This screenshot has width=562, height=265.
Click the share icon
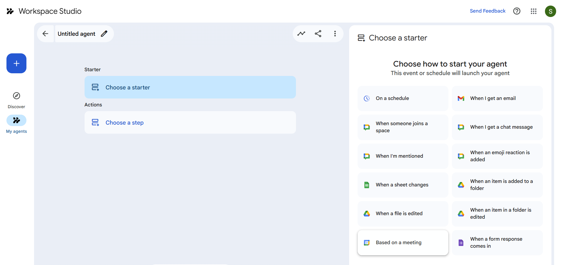click(x=318, y=34)
